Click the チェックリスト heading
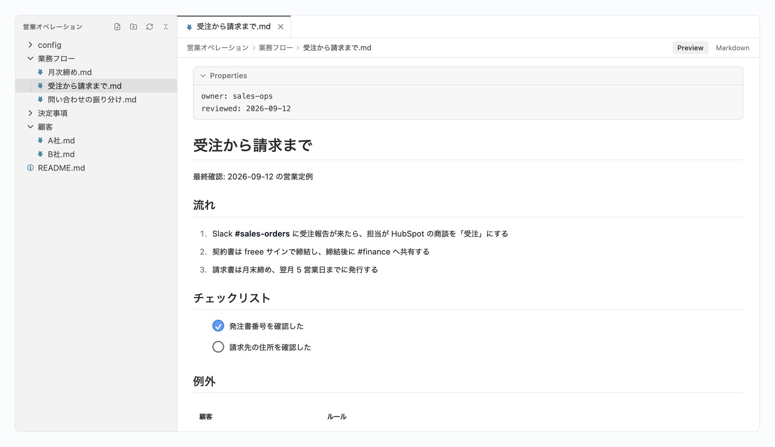Image resolution: width=775 pixels, height=447 pixels. point(232,298)
